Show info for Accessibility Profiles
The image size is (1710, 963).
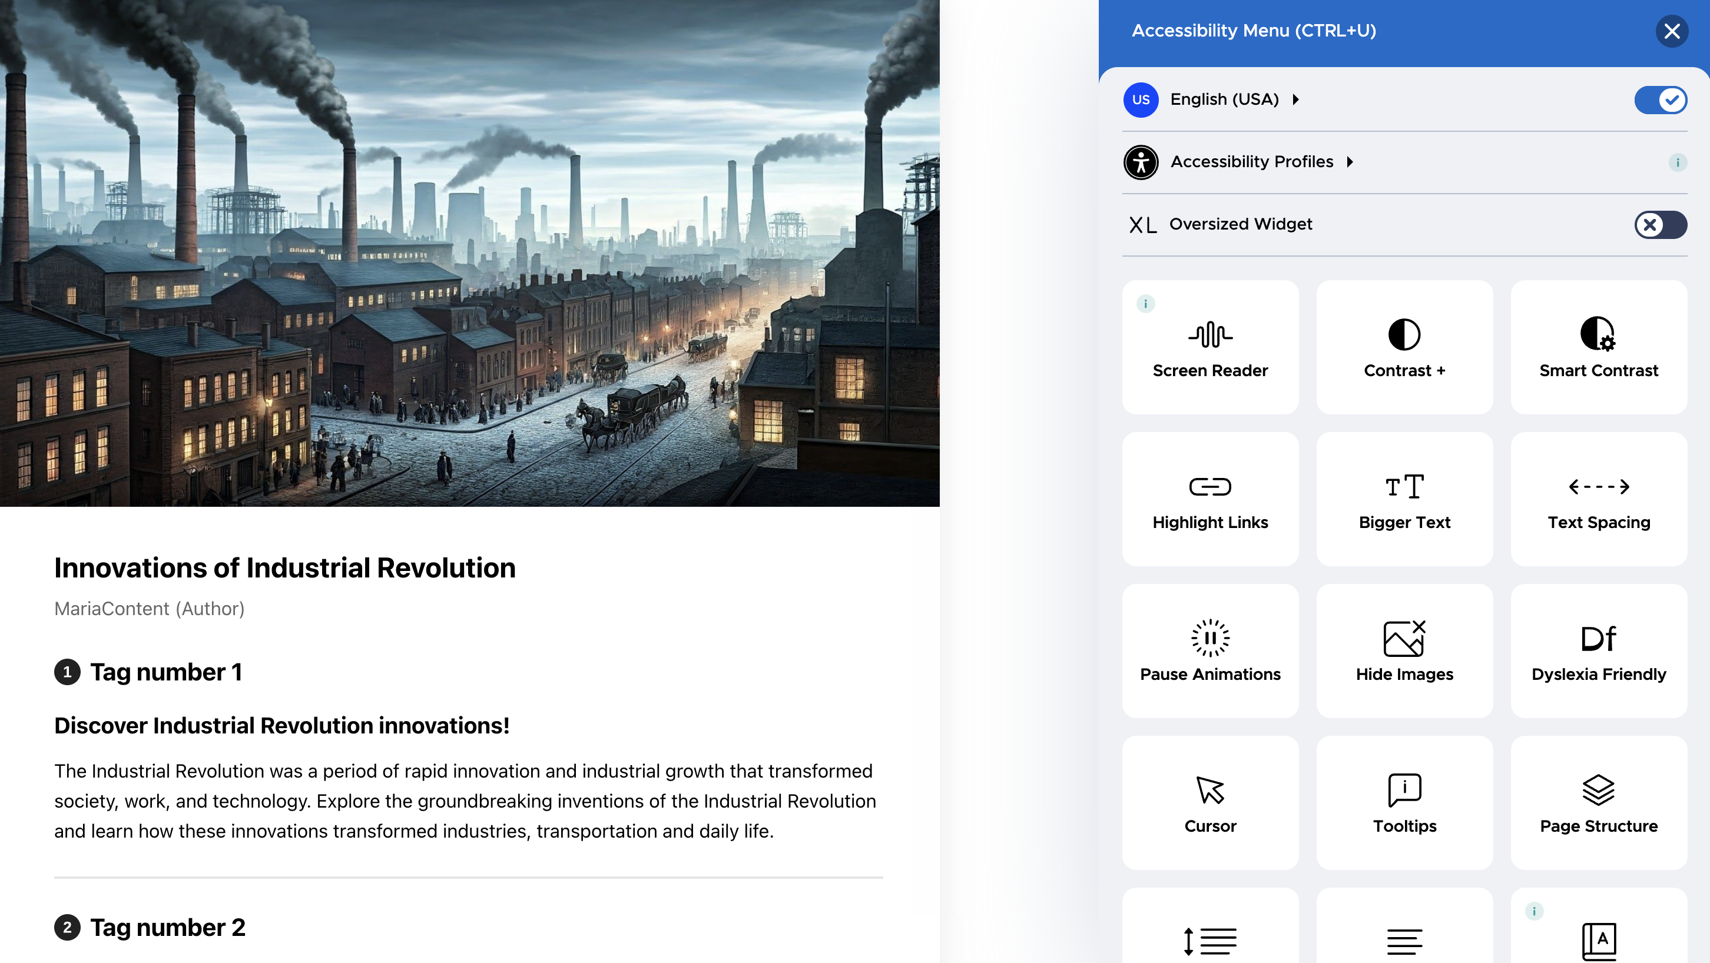(x=1678, y=162)
